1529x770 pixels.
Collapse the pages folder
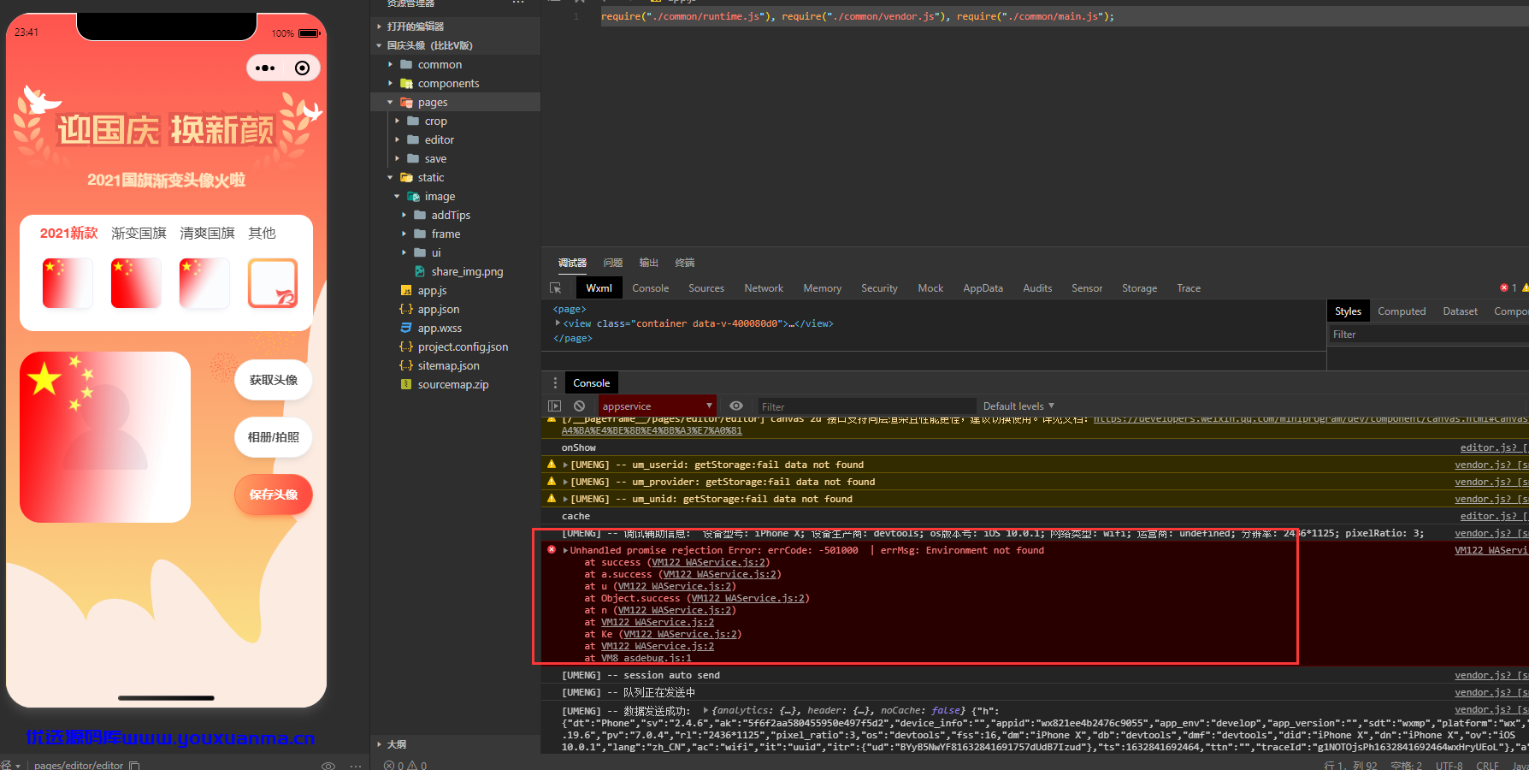[390, 103]
